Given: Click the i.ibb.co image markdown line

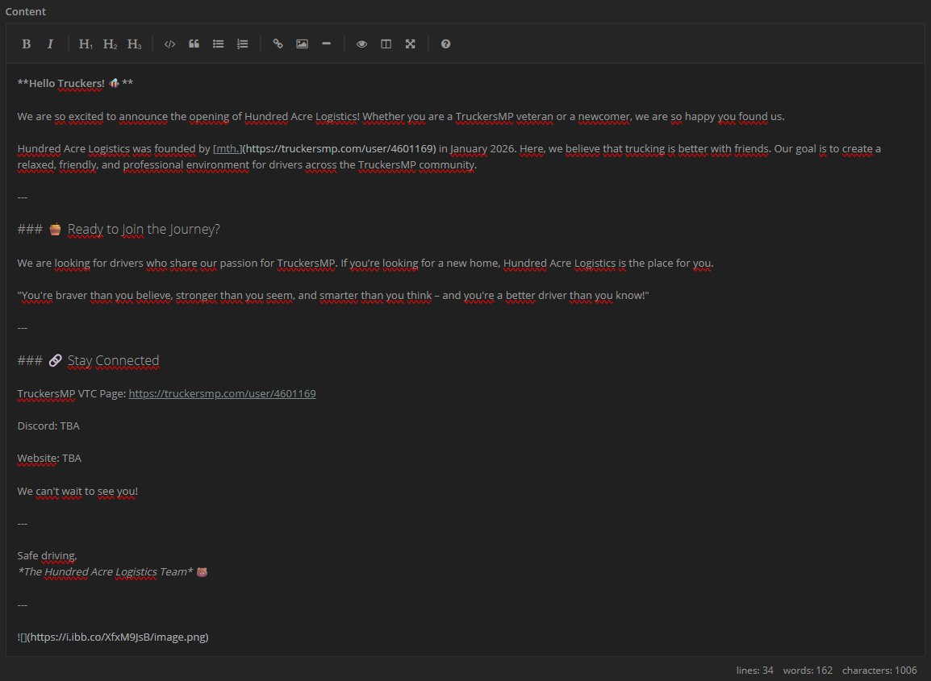Looking at the screenshot, I should click(113, 637).
